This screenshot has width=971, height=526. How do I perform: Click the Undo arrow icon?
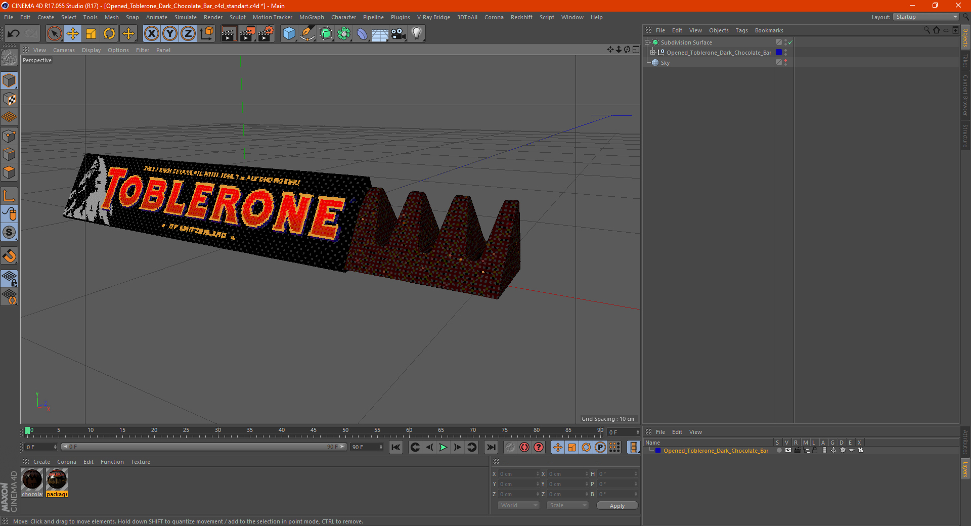click(14, 34)
